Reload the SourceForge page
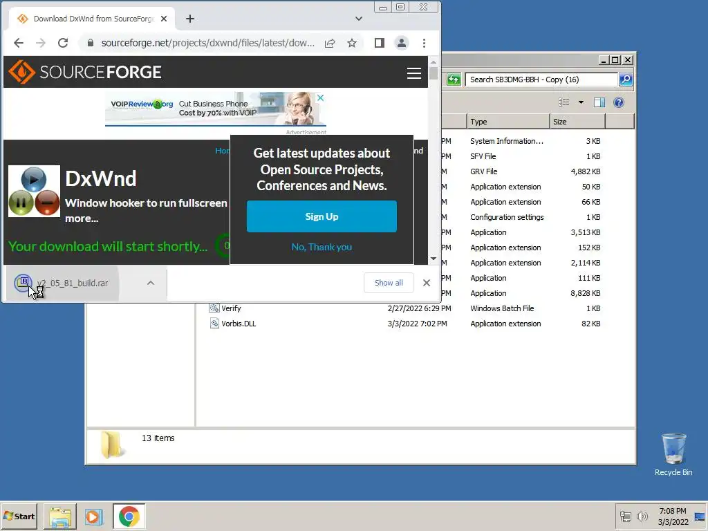 point(63,43)
